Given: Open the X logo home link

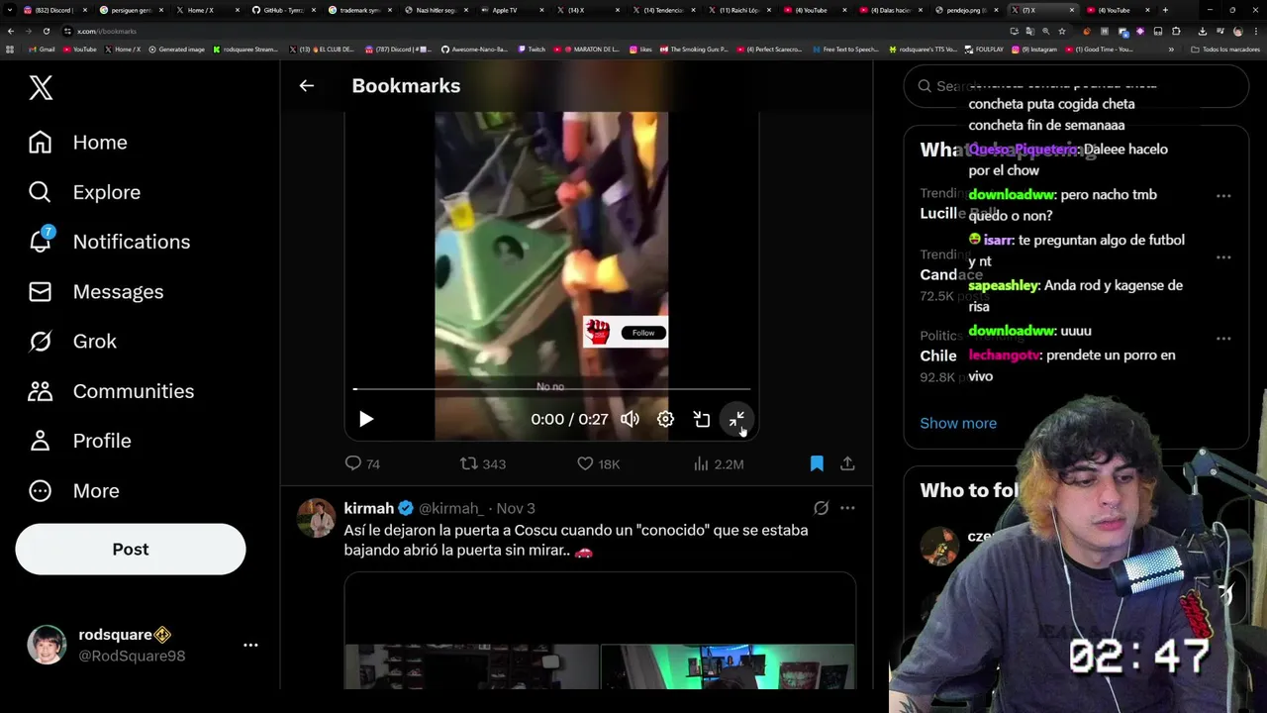Looking at the screenshot, I should pos(41,87).
